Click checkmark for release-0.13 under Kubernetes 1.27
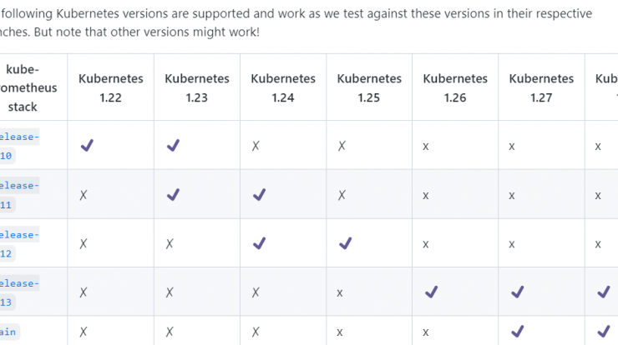Viewport: 618px width, 345px height. (x=518, y=292)
